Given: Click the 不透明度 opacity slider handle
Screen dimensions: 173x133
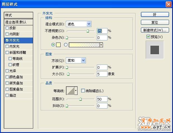Looking at the screenshot, I should click(88, 31).
